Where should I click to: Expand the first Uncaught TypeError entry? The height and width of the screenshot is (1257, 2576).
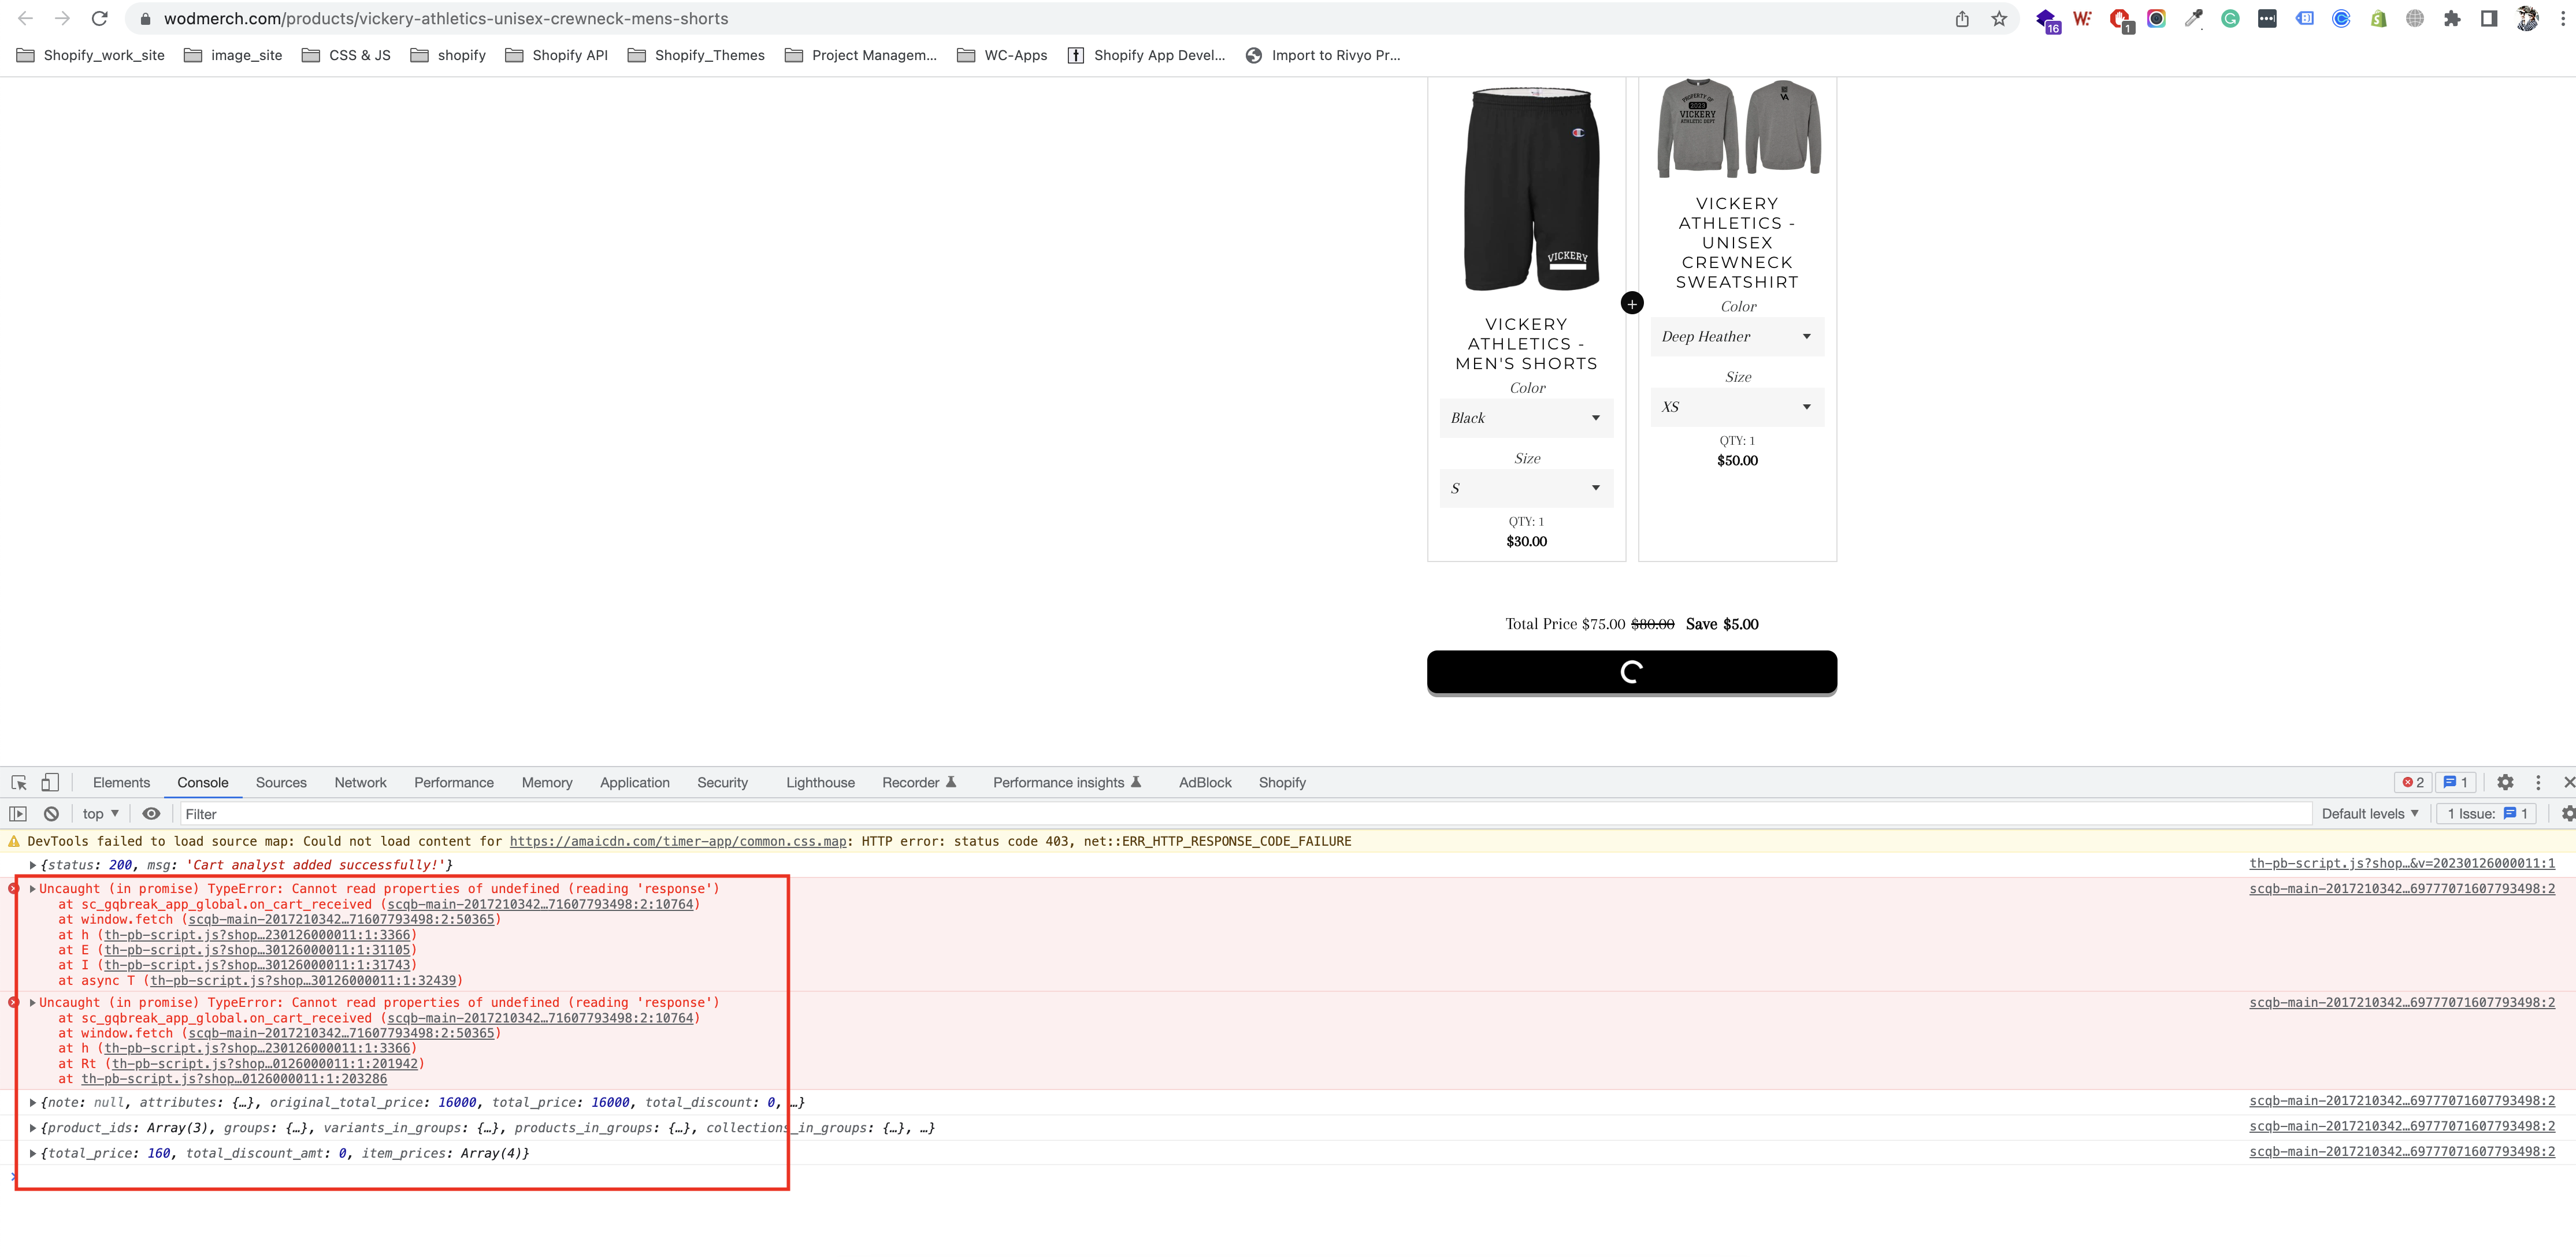pyautogui.click(x=33, y=889)
